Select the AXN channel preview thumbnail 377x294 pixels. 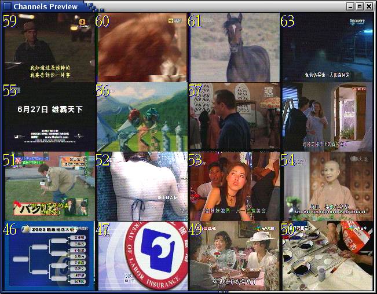(x=327, y=117)
